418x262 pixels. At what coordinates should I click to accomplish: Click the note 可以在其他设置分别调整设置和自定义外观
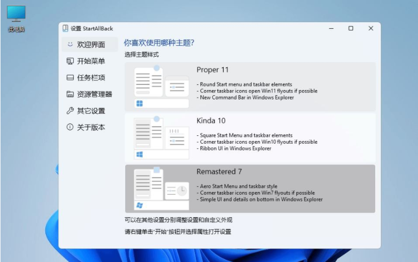point(178,220)
